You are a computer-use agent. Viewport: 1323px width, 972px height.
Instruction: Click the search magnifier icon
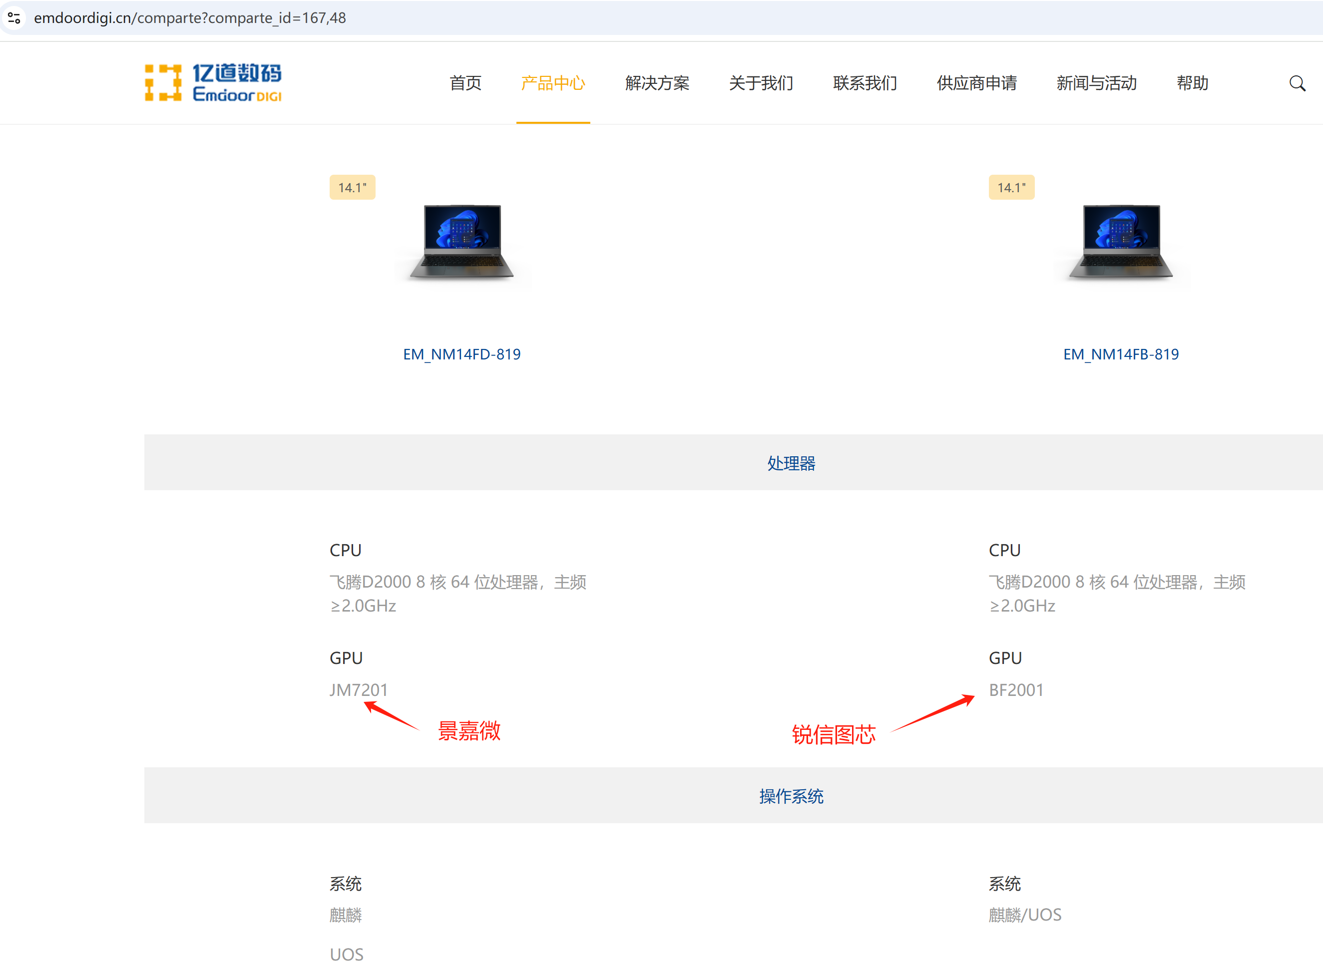pos(1297,83)
